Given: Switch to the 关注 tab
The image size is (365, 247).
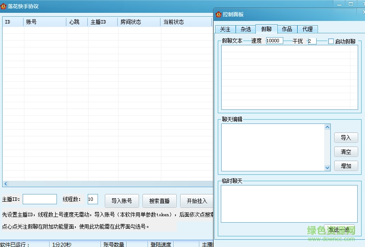Looking at the screenshot, I should click(x=225, y=29).
